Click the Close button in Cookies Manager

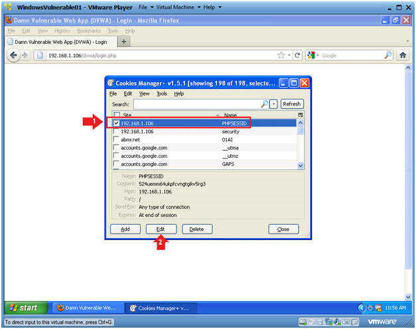tap(283, 229)
